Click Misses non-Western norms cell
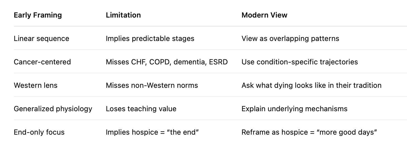407x155 pixels. tap(152, 85)
